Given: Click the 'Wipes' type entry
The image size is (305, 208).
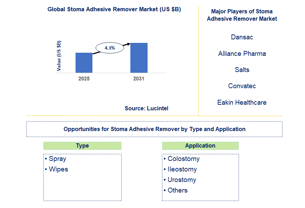Looking at the screenshot, I should coord(58,169).
